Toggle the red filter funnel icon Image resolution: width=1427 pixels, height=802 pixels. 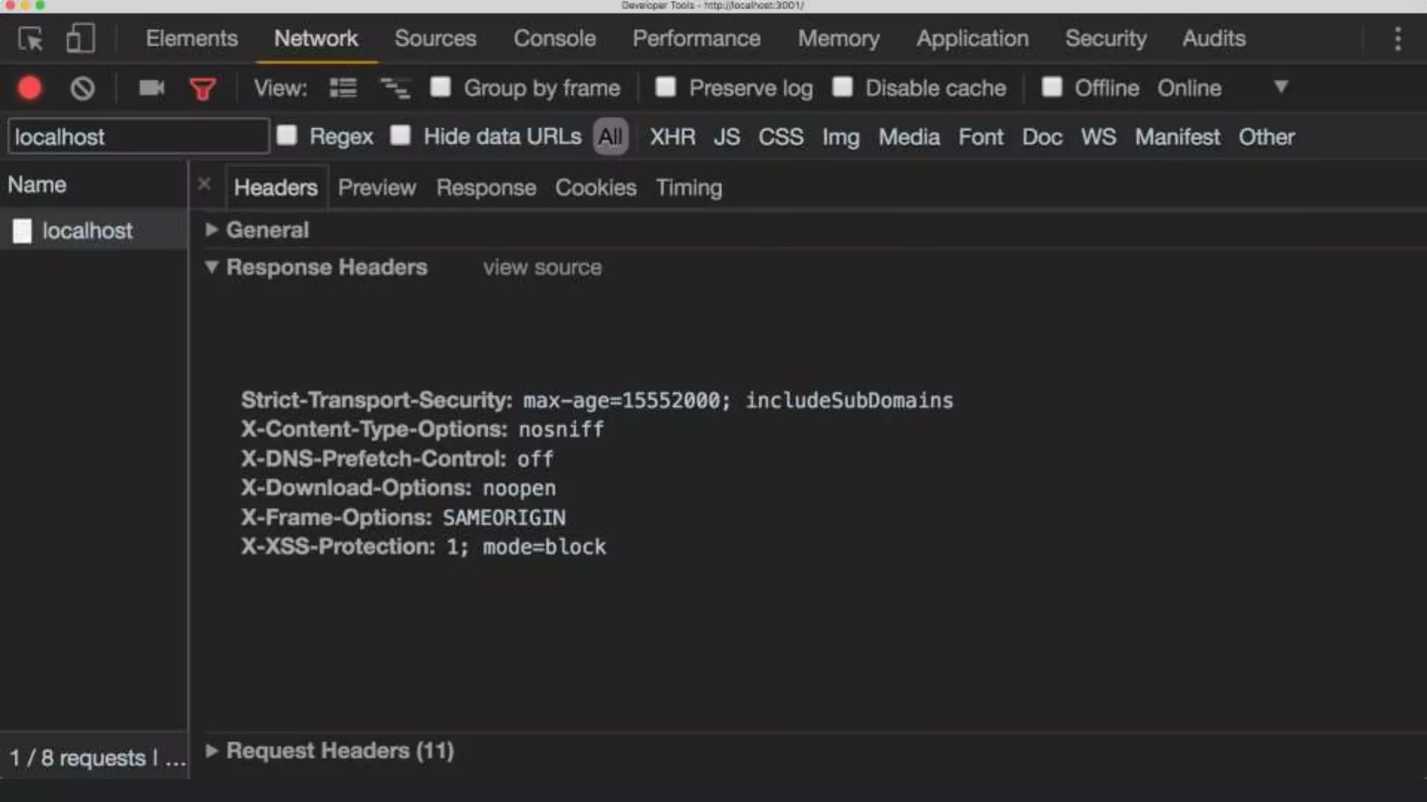coord(203,89)
